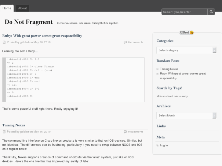222x166 pixels.
Task: Focus the search input field
Action: point(184,12)
